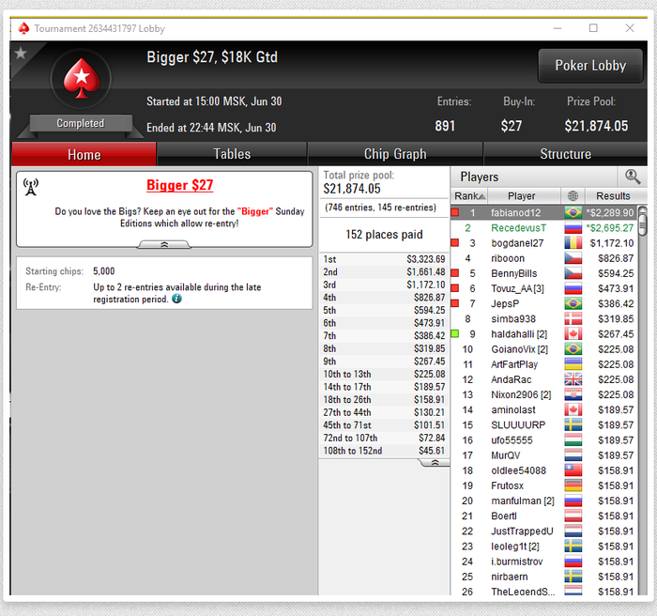Viewport: 657px width, 616px height.
Task: Open the Bigger $27 link
Action: pos(180,185)
